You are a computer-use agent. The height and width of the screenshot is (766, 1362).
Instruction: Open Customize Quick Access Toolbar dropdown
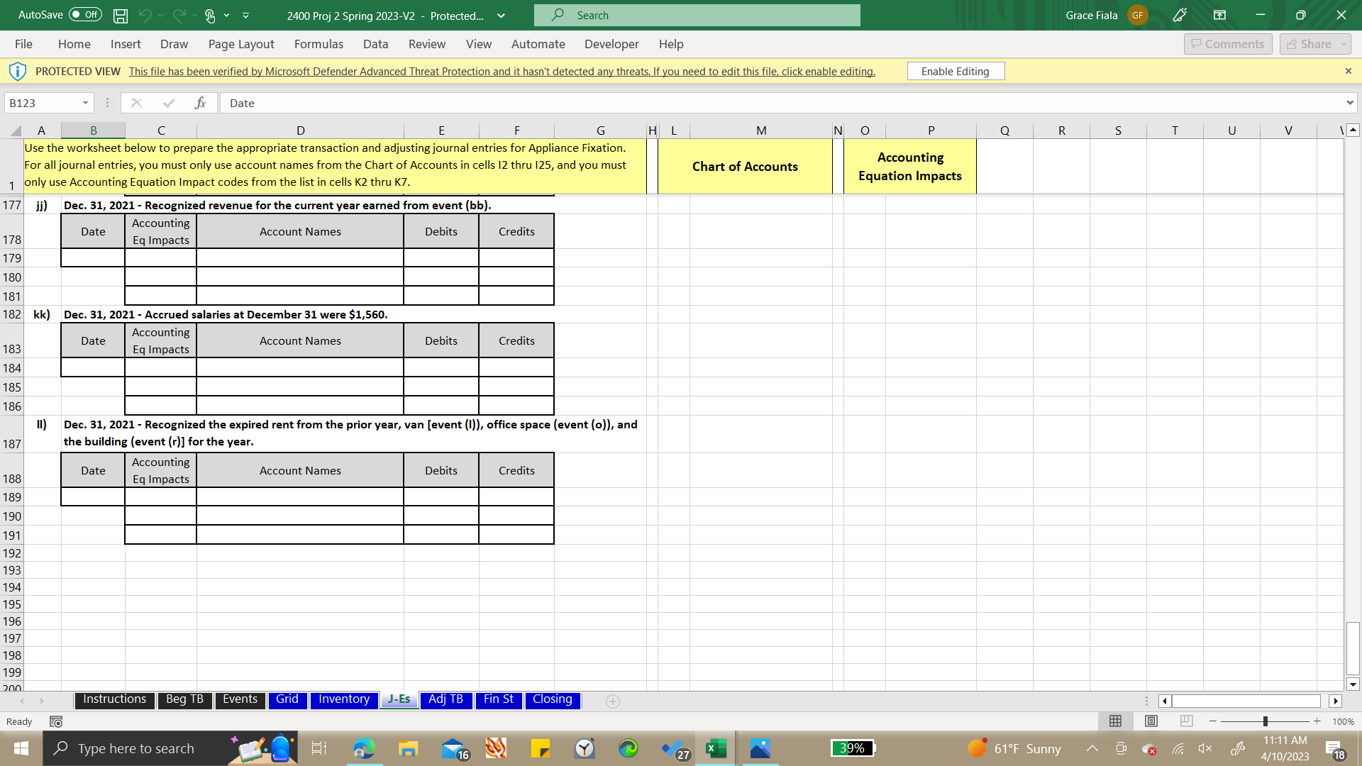point(245,15)
